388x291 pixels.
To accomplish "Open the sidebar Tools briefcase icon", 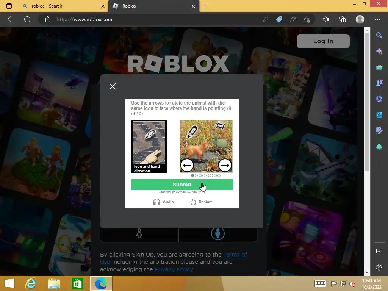I will [379, 67].
